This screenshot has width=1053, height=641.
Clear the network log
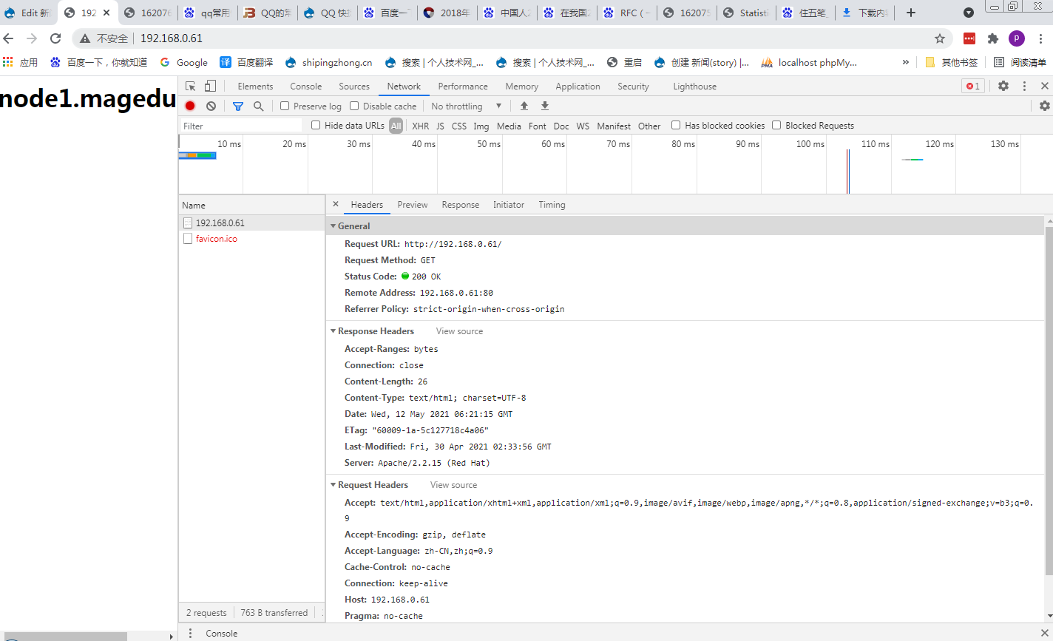click(x=211, y=106)
